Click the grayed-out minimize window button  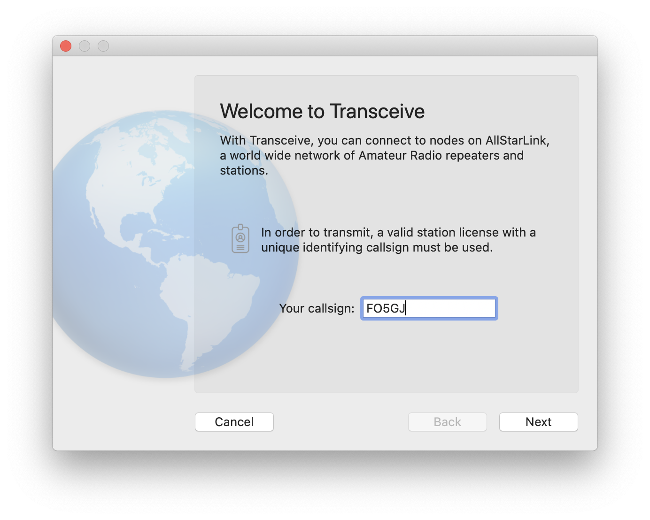click(85, 46)
